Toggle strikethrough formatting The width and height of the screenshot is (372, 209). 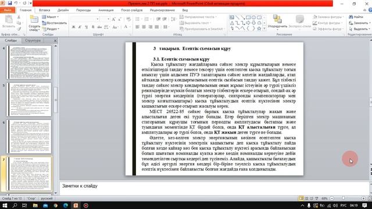(99, 27)
